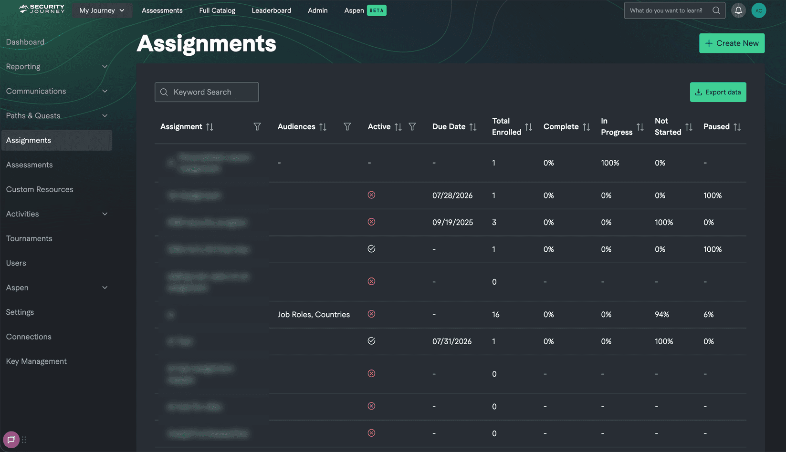The image size is (786, 452).
Task: Open the My Journey dropdown
Action: coord(102,10)
